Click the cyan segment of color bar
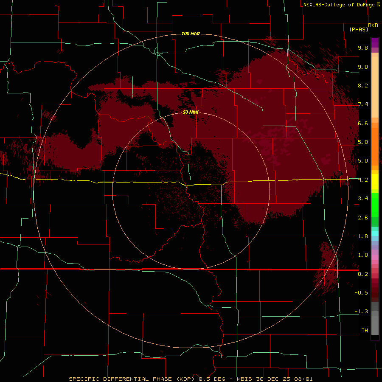The width and height of the screenshot is (382, 382). click(x=375, y=233)
